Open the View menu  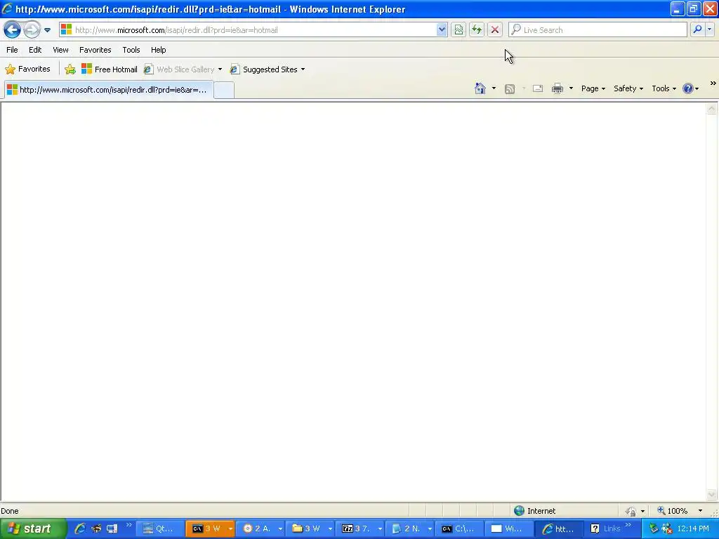pos(60,50)
